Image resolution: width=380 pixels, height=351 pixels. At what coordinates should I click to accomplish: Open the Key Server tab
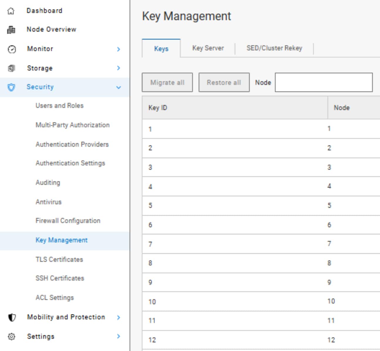(208, 48)
